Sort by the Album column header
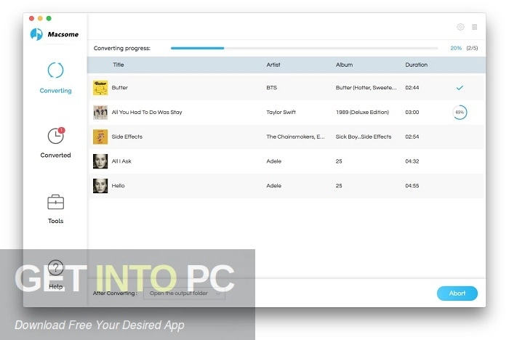The height and width of the screenshot is (340, 509). tap(344, 65)
